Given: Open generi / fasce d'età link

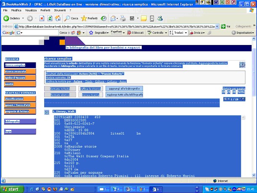Looking at the screenshot, I should coord(20,105).
